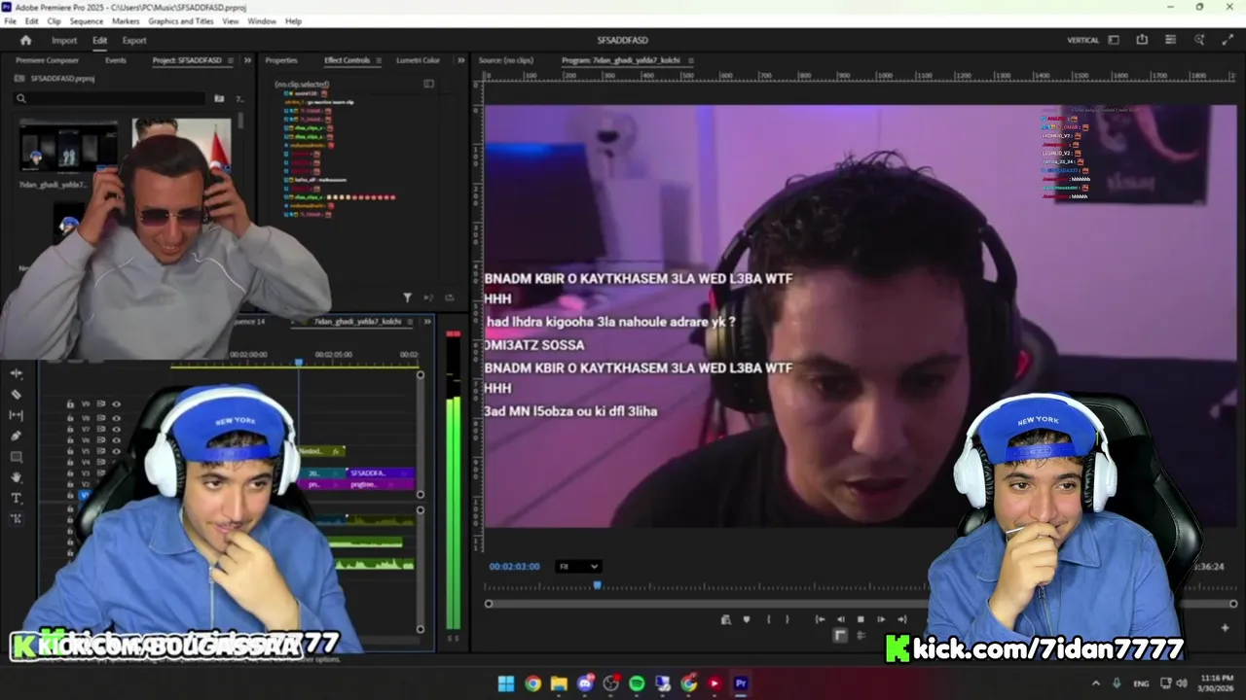Open the File menu

10,20
